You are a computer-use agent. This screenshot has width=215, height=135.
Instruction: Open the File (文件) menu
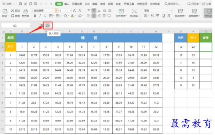[x=9, y=4]
